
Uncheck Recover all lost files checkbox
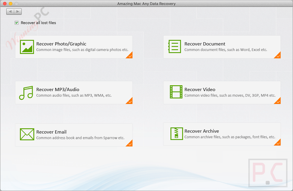(16, 23)
